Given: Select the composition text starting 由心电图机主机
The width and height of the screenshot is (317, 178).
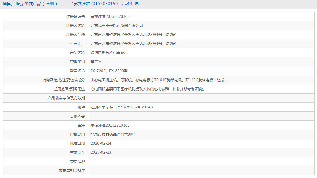Looking at the screenshot, I should coord(159,80).
